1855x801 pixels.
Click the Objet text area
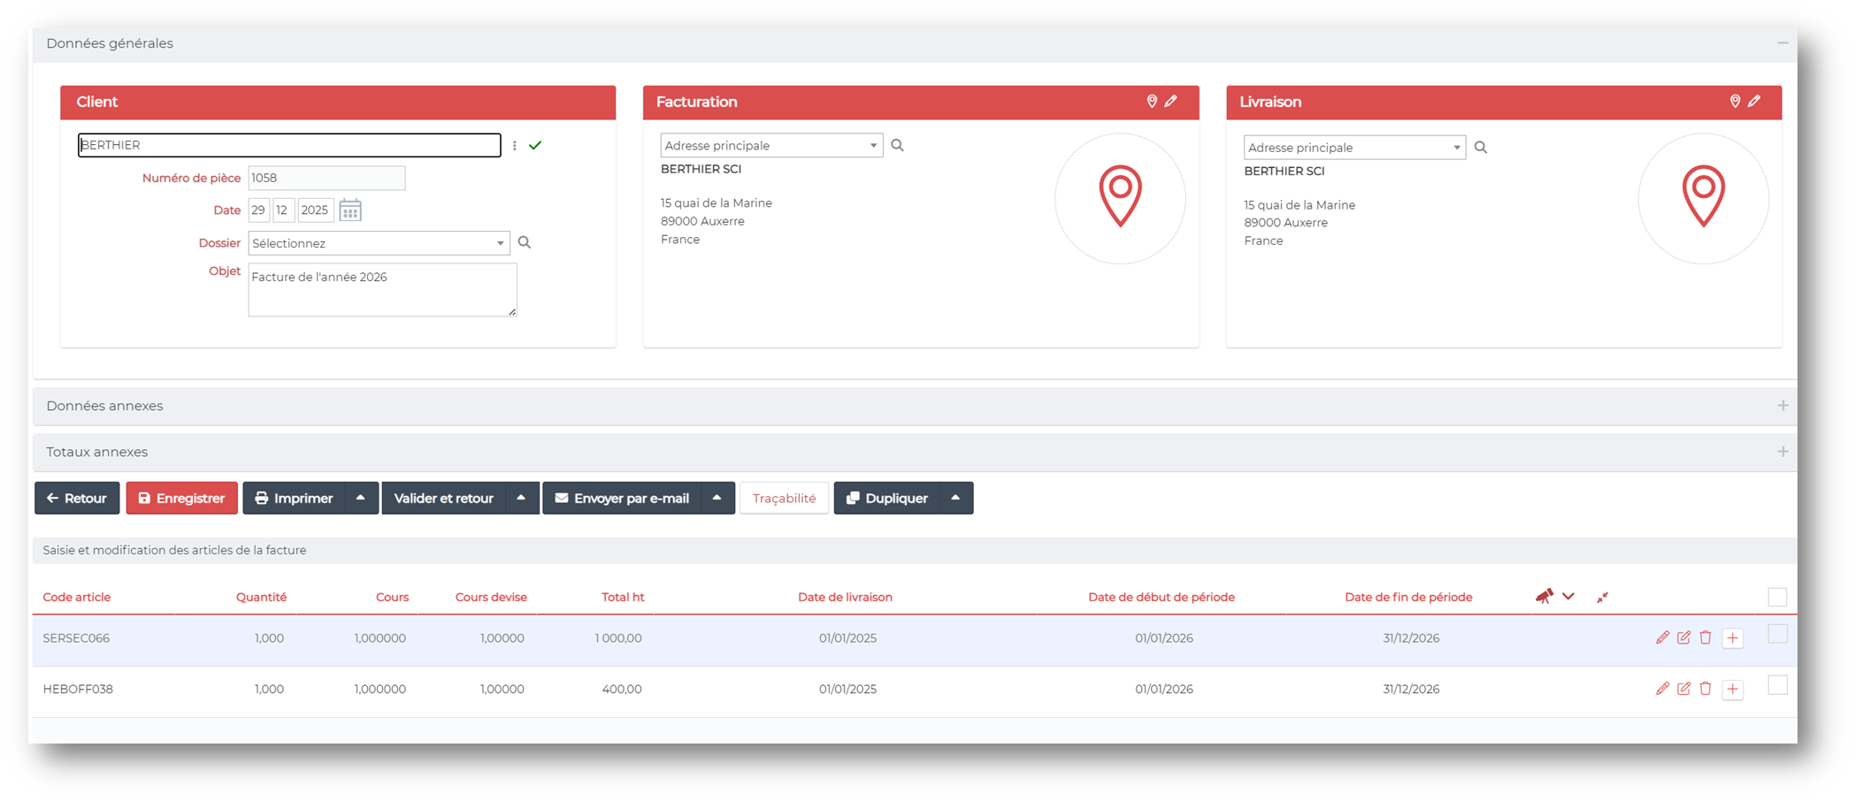click(382, 290)
